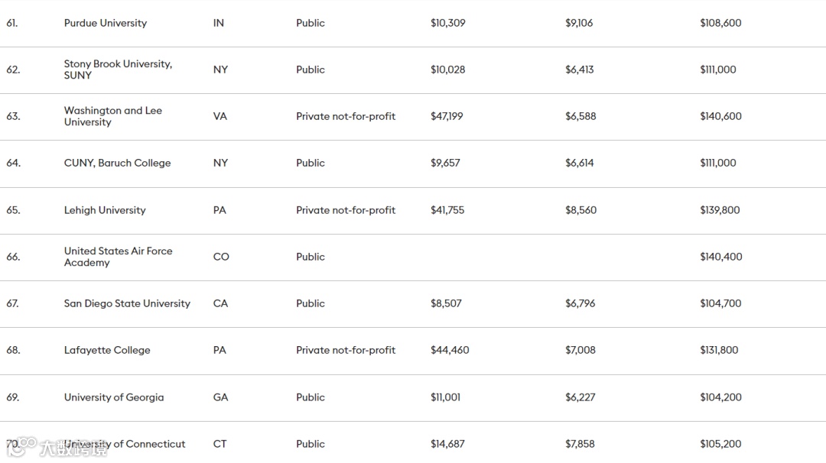Click the watermark logo icon
Viewport: 826px width, 463px height.
pyautogui.click(x=27, y=445)
